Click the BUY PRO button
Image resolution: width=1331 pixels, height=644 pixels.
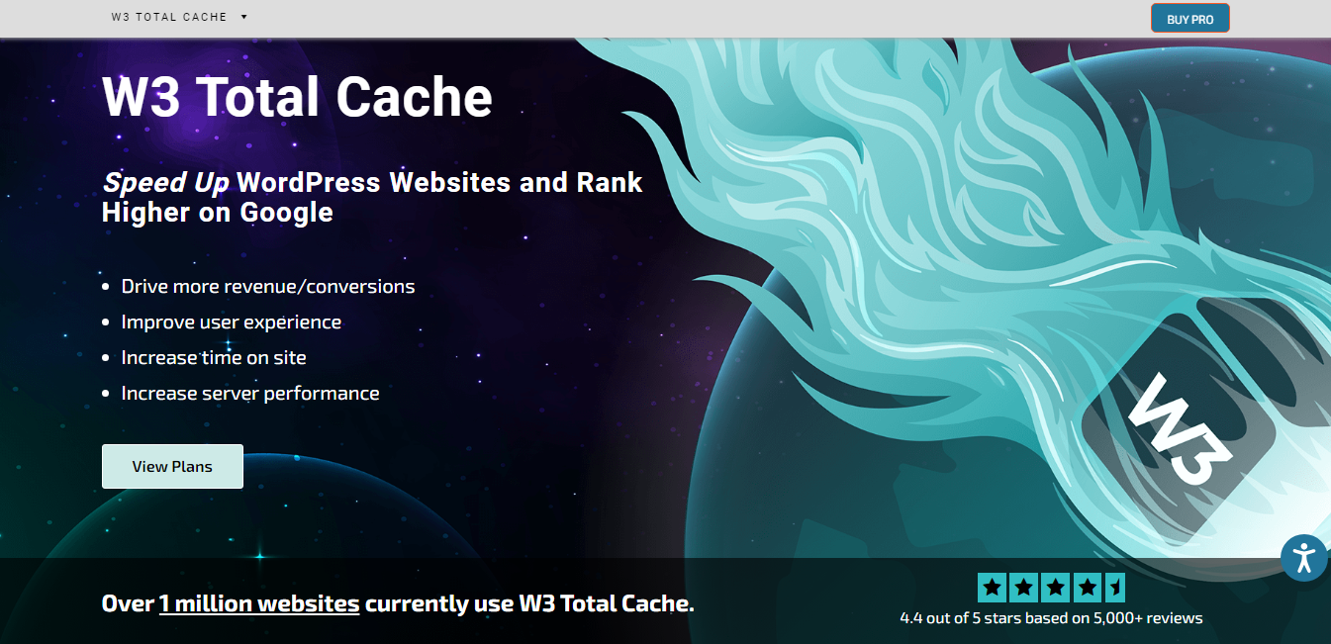pyautogui.click(x=1189, y=19)
